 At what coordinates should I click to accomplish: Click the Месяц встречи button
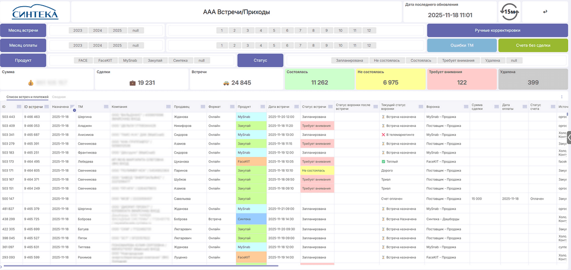pos(23,30)
